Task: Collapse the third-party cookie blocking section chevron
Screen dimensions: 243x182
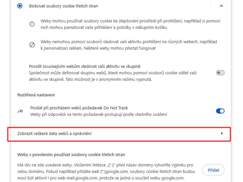Action: tap(221, 6)
